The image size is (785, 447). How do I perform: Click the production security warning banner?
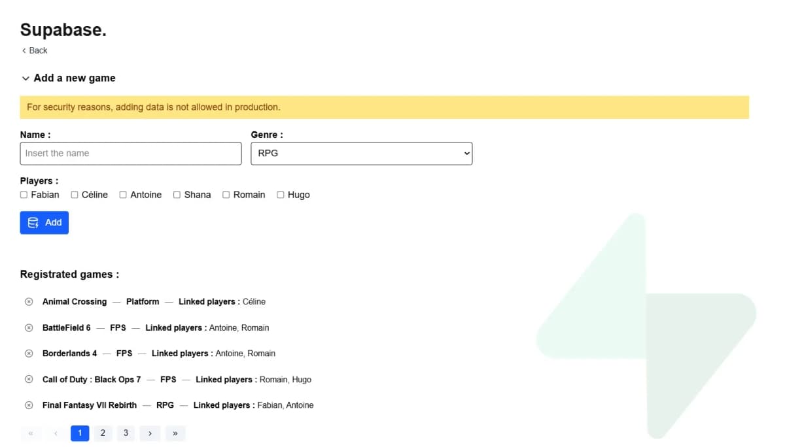click(x=385, y=107)
